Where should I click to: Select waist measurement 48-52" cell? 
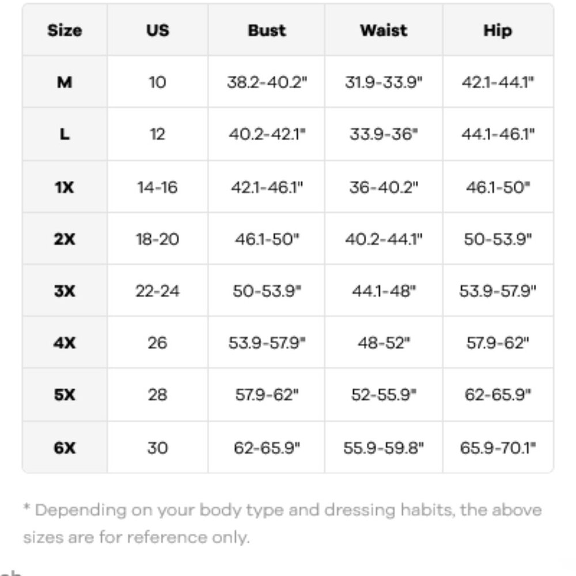[384, 343]
